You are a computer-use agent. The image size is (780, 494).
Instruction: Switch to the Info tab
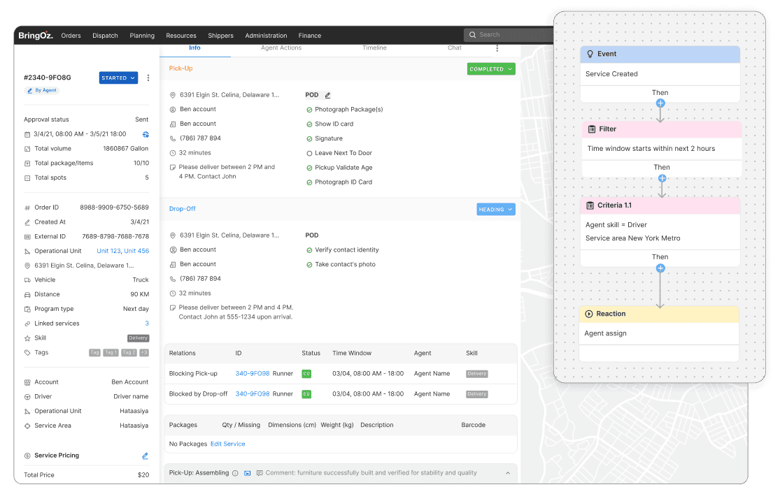[x=194, y=48]
